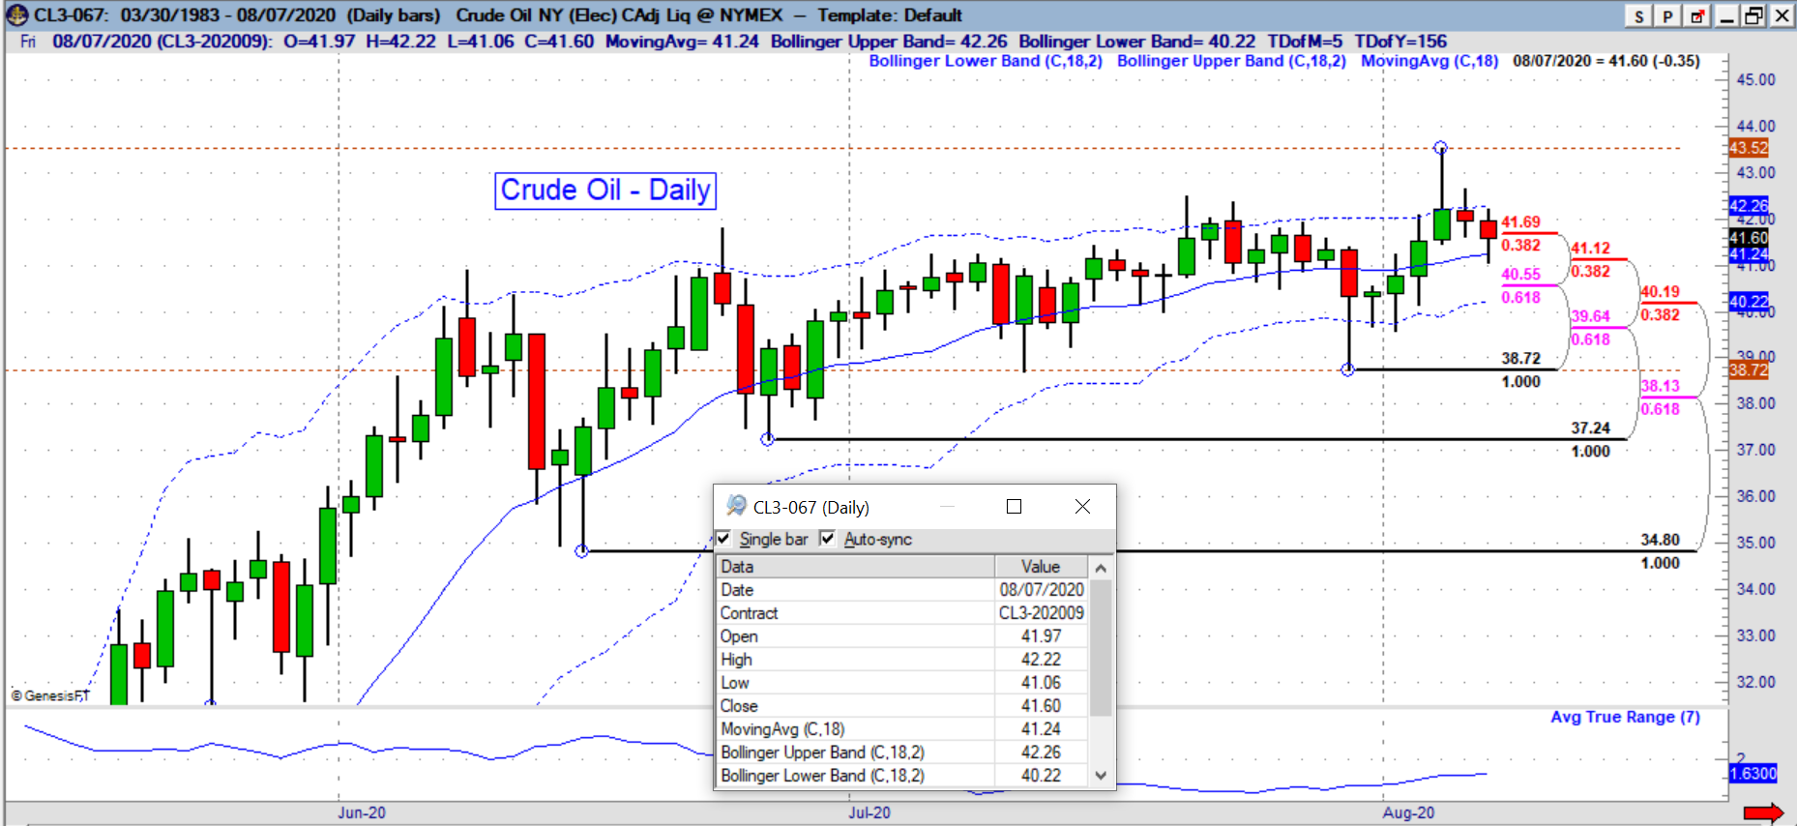Click the pop-out window icon with red arrow
Viewport: 1797px width, 826px height.
pos(1696,15)
